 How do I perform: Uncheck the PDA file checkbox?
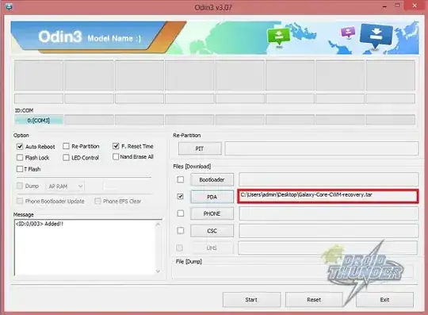[180, 197]
